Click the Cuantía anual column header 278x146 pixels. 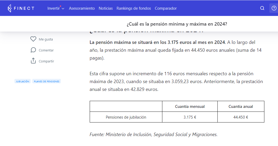coord(241,107)
